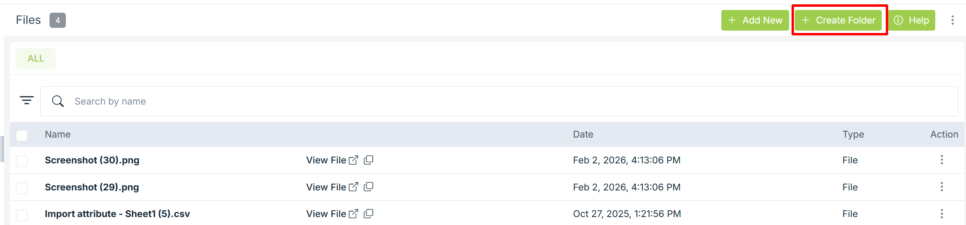Viewport: 966px width, 225px height.
Task: Select the Screenshot (29).png checkbox
Action: [x=22, y=188]
